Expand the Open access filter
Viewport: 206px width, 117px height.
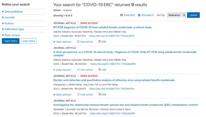(x=11, y=35)
